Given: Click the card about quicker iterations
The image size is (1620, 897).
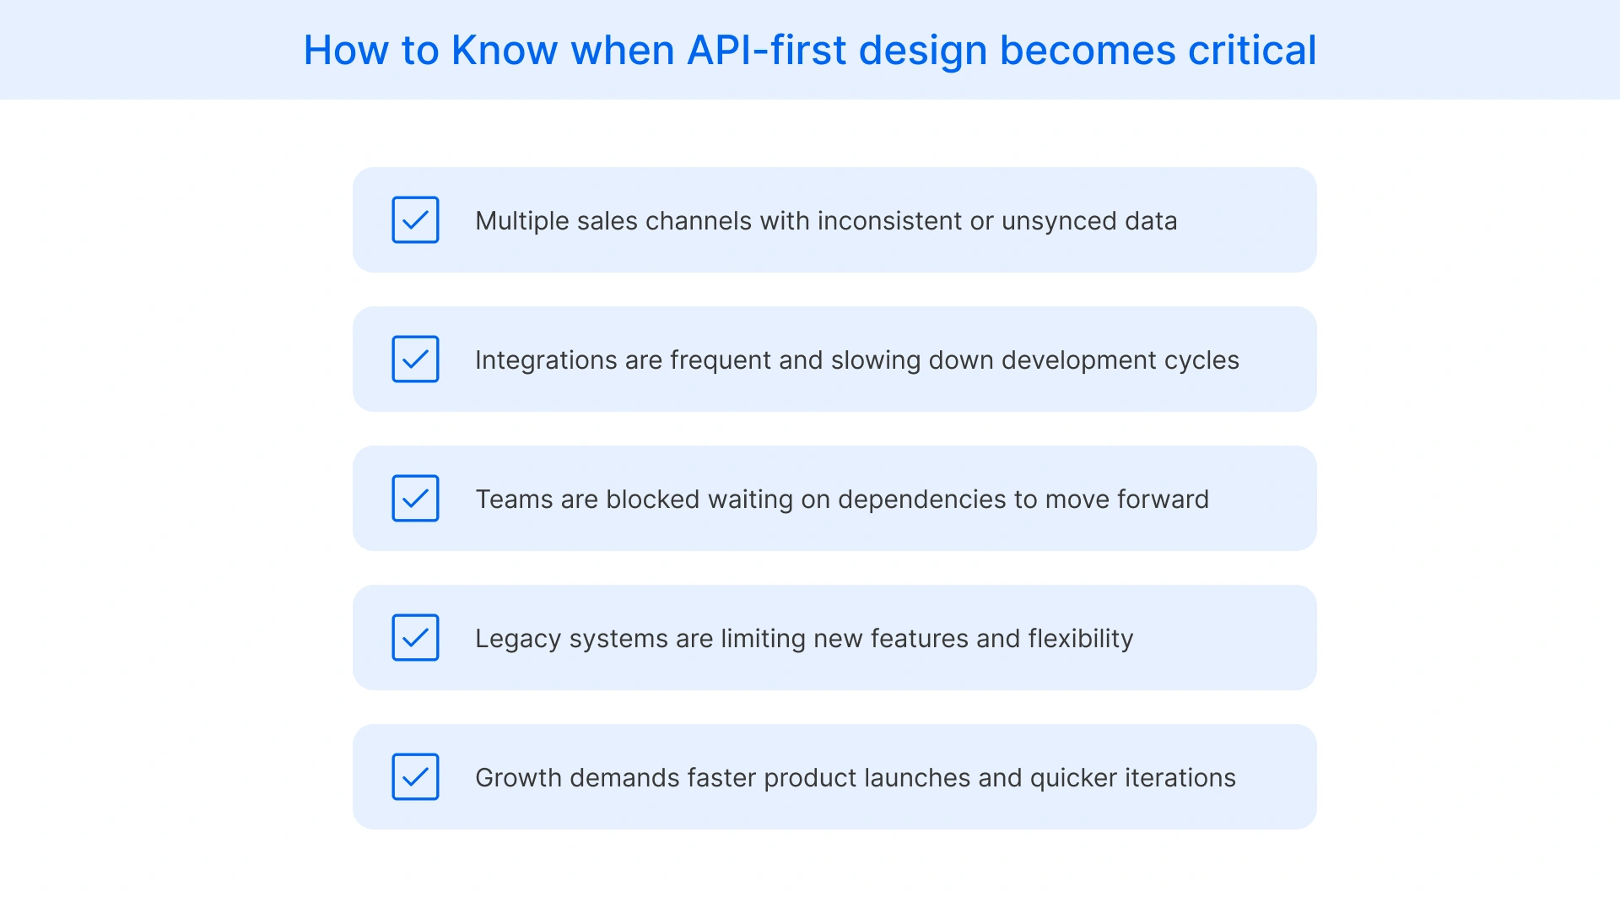Looking at the screenshot, I should point(834,777).
